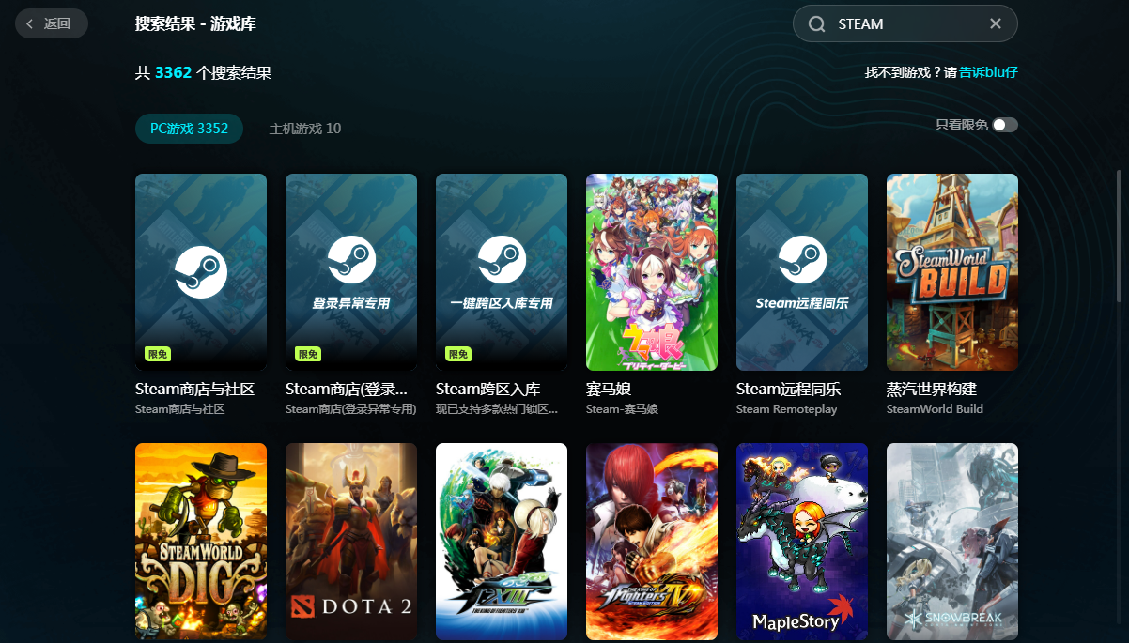This screenshot has height=643, width=1129.
Task: Open the 一键跨区入库专用 cover
Action: 502,272
